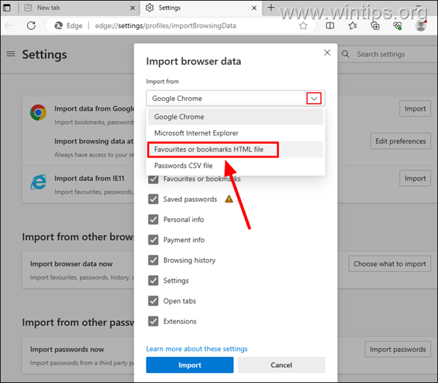Click the Edge site info icon

point(58,26)
